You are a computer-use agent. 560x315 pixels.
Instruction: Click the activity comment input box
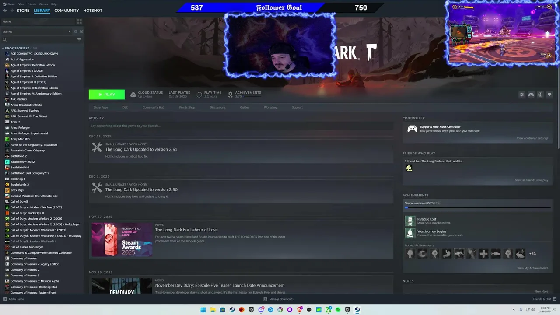[x=241, y=126]
